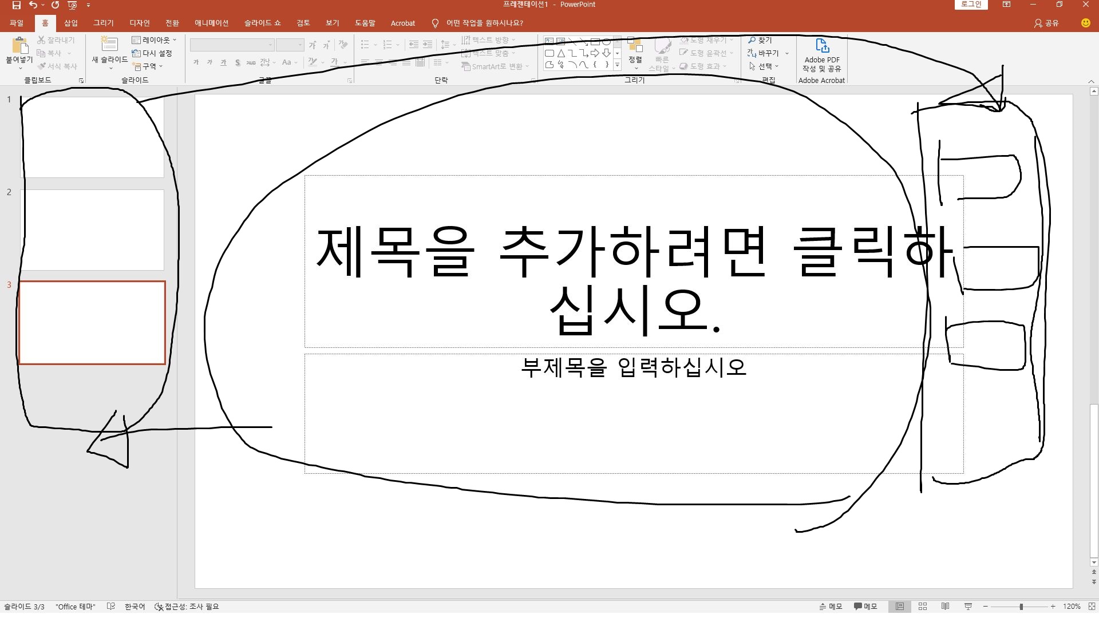Open the clipboard 클립보드 dialog launcher
This screenshot has width=1099, height=618.
(81, 81)
